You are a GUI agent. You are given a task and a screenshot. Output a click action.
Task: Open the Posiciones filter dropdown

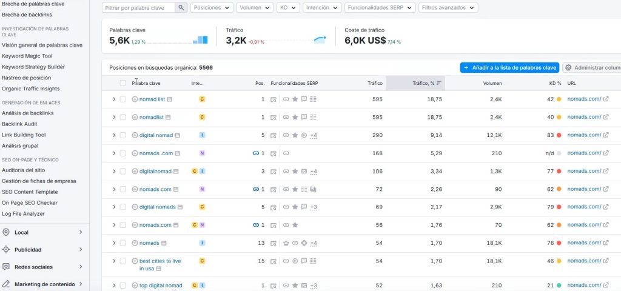tap(212, 7)
